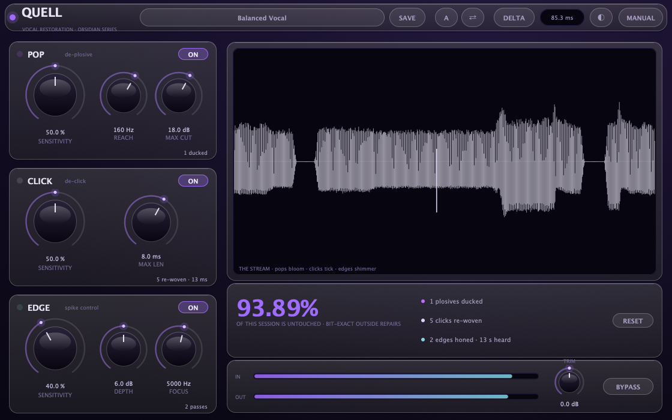Click the 8.0 ms MAX LEN value

[x=151, y=256]
